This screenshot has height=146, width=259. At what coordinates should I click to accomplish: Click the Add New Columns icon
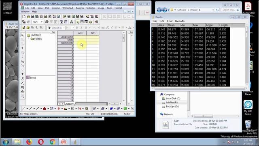96,21
